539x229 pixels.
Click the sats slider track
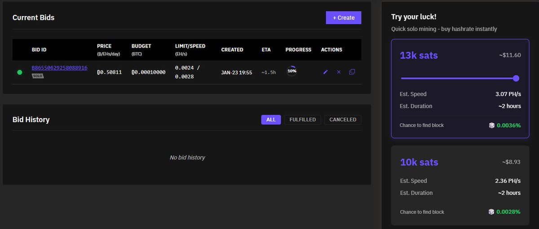pyautogui.click(x=458, y=78)
